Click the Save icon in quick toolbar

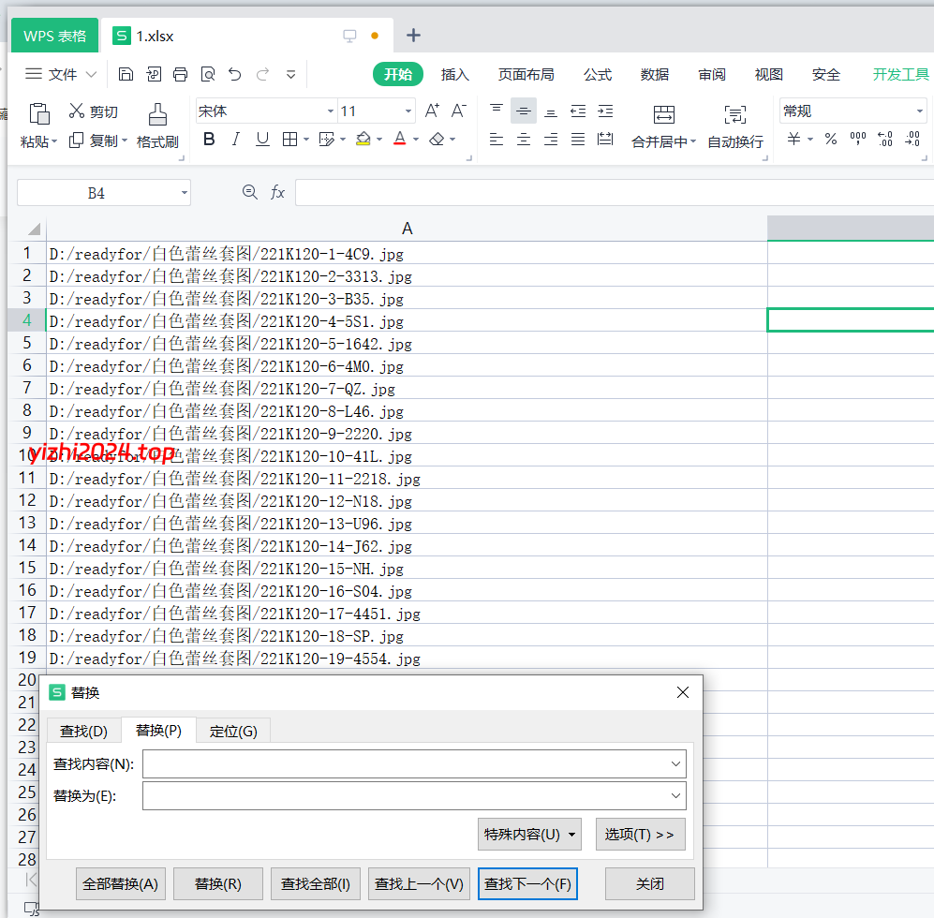[126, 74]
